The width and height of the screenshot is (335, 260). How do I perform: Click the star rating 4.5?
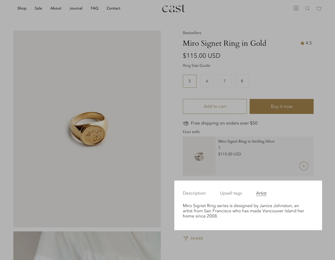click(306, 43)
